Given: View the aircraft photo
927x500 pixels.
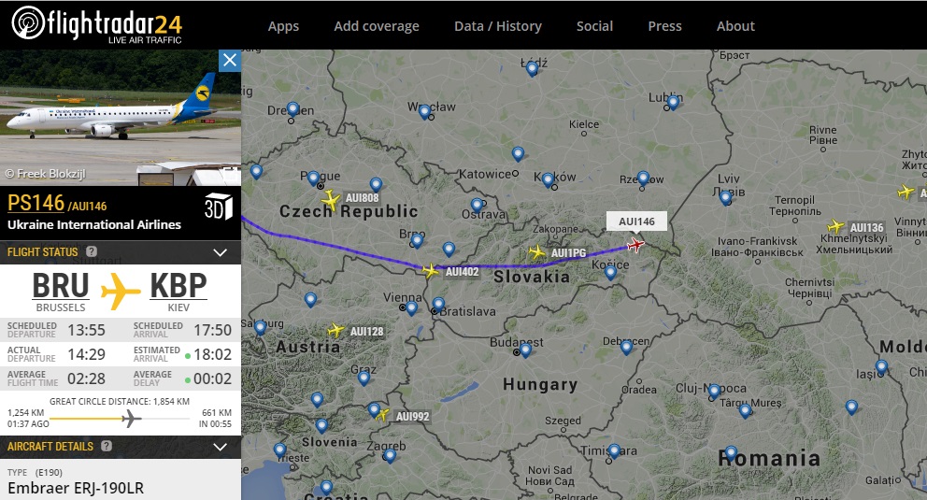Looking at the screenshot, I should [121, 118].
